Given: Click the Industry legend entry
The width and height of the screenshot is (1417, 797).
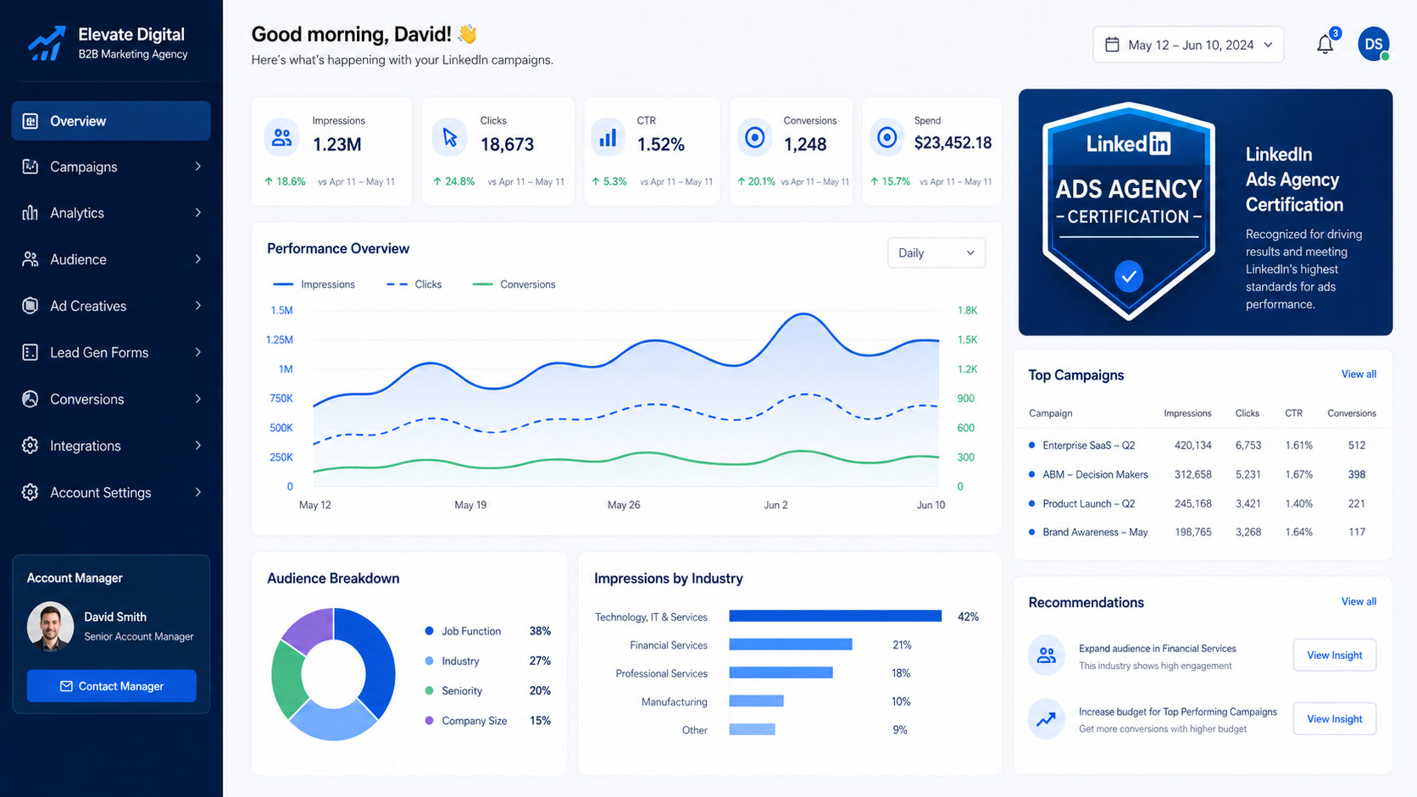Looking at the screenshot, I should 452,661.
